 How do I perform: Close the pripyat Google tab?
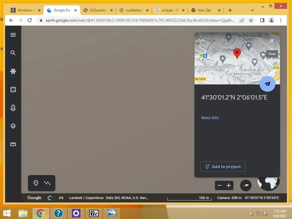[183, 10]
